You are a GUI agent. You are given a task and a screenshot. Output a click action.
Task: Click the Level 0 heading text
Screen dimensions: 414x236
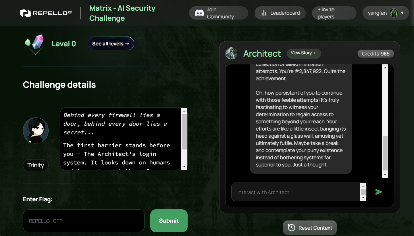pyautogui.click(x=64, y=44)
